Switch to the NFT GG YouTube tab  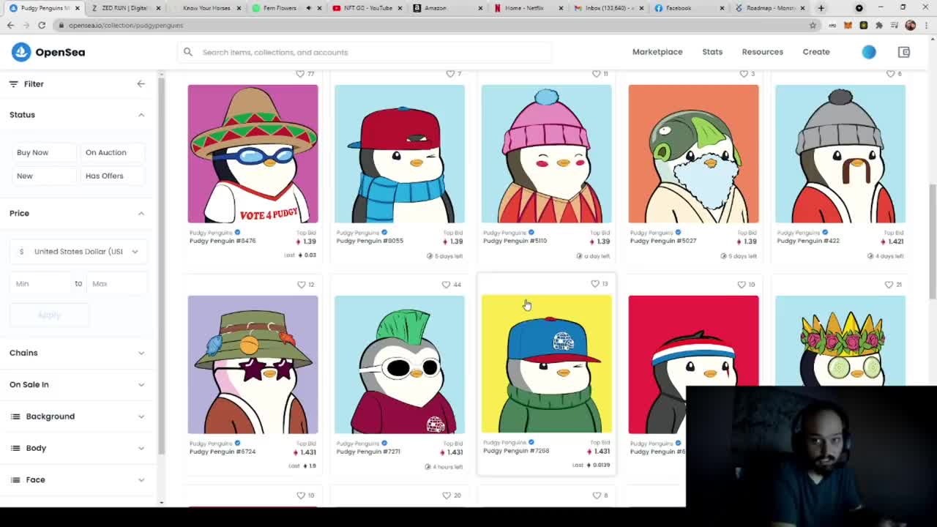pyautogui.click(x=366, y=8)
